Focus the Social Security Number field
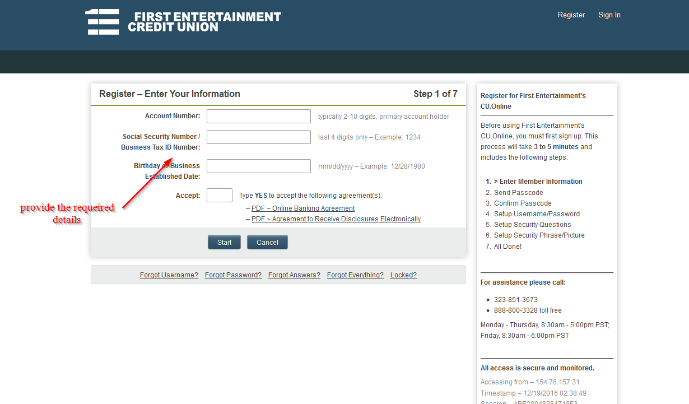Screen dimensions: 689x404 259,137
